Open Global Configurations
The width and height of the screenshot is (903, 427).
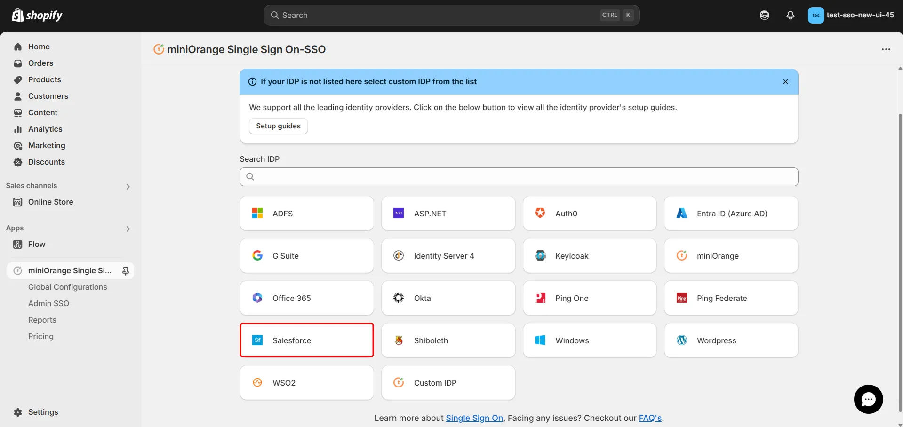tap(67, 287)
